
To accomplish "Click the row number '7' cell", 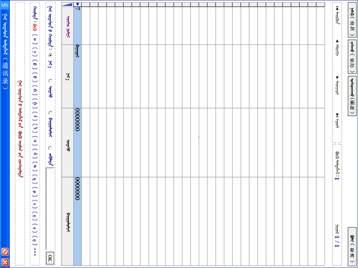I will pos(77,25).
